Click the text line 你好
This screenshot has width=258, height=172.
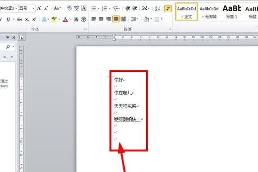coord(119,80)
